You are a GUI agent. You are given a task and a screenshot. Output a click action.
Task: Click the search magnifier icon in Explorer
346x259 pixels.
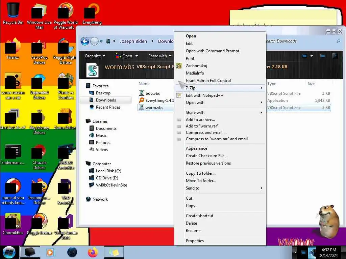[x=338, y=41]
